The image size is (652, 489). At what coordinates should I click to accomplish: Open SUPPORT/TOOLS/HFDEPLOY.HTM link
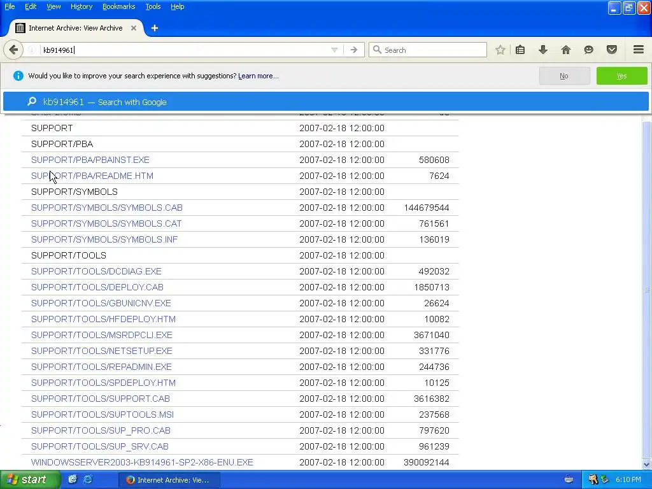tap(104, 319)
